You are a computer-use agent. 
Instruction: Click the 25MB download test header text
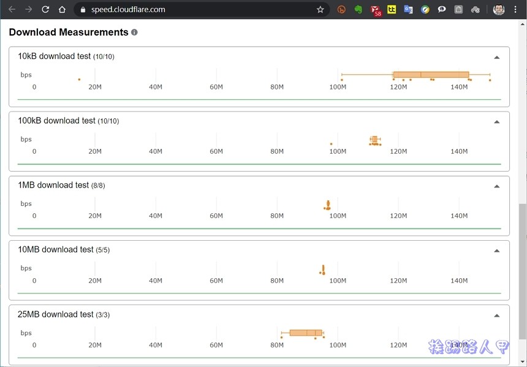(56, 314)
